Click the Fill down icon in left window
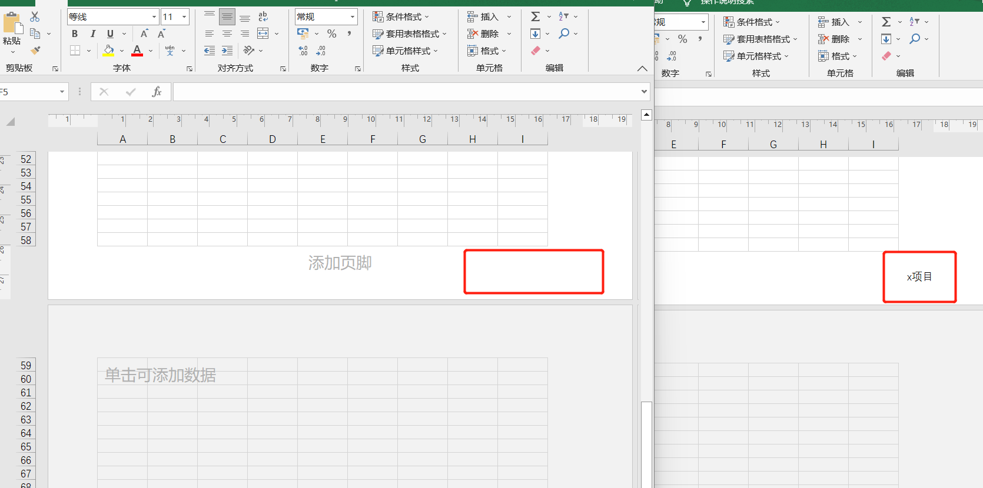This screenshot has height=488, width=983. tap(535, 34)
